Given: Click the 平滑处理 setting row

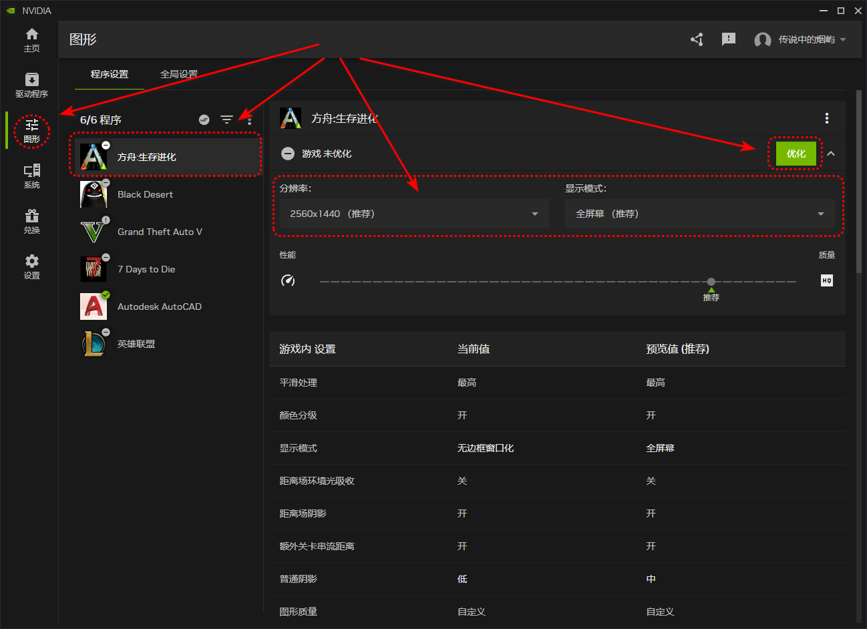Looking at the screenshot, I should [557, 383].
